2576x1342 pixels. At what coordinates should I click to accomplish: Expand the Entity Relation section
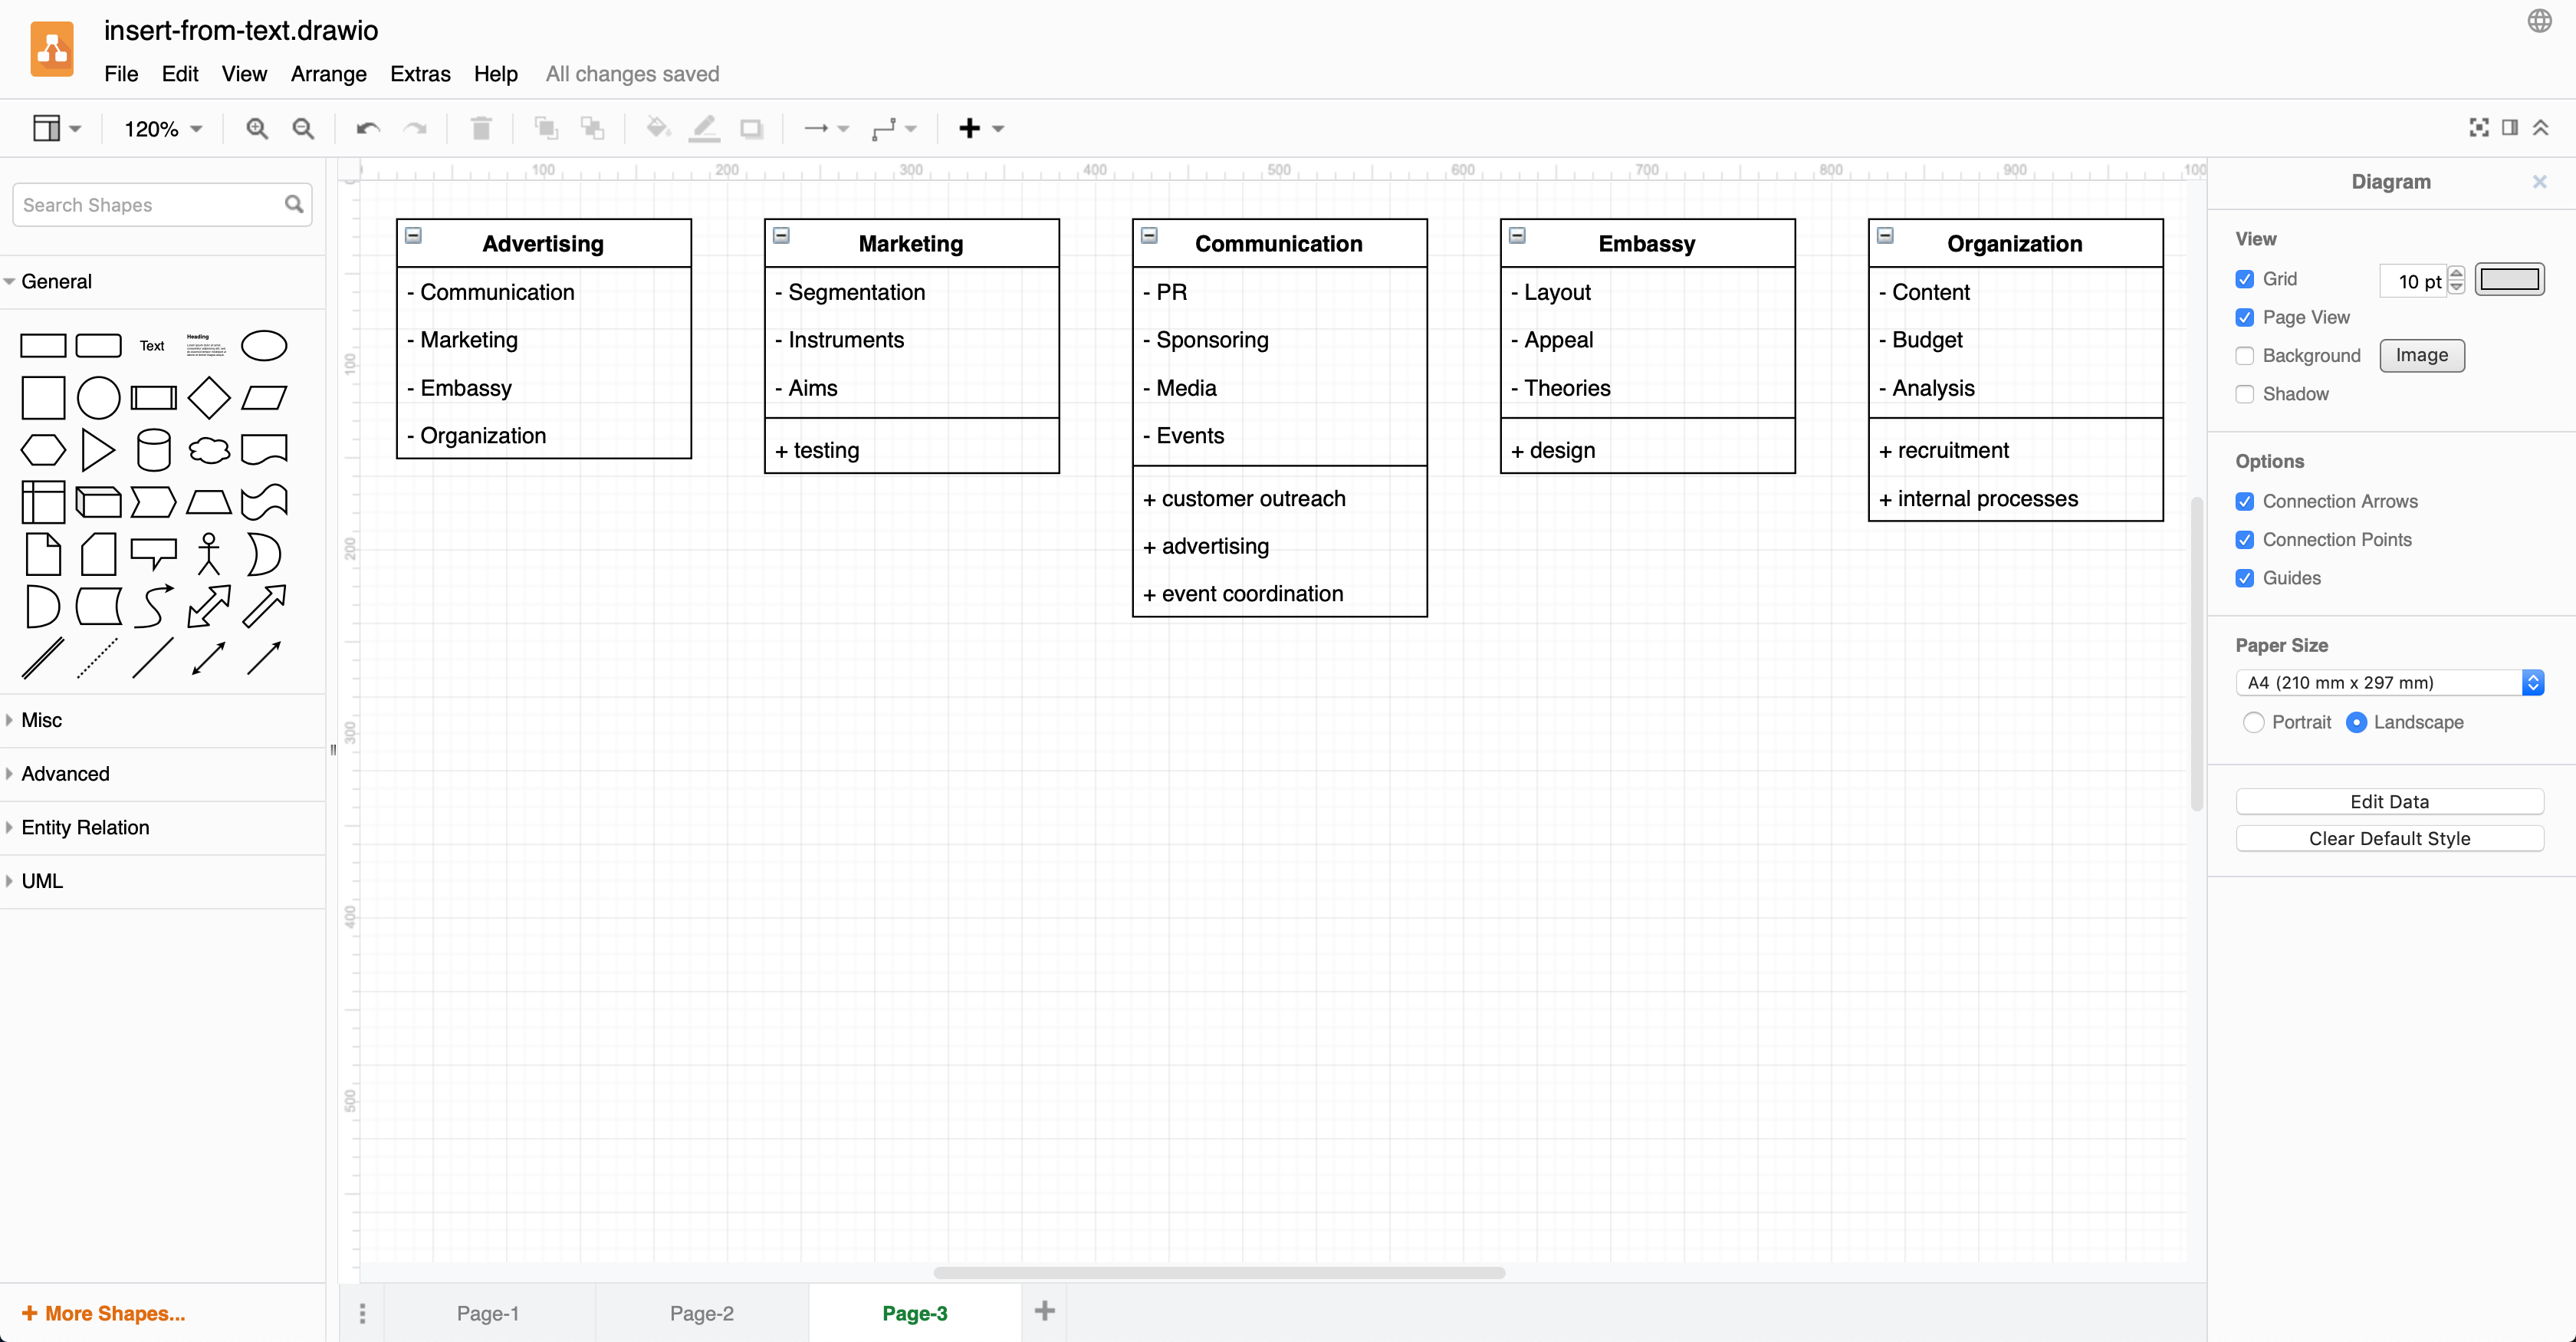click(x=85, y=827)
